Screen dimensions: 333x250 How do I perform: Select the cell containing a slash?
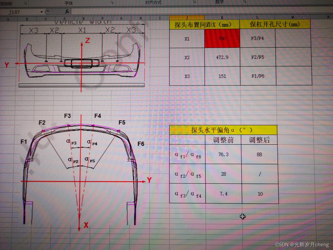260,174
